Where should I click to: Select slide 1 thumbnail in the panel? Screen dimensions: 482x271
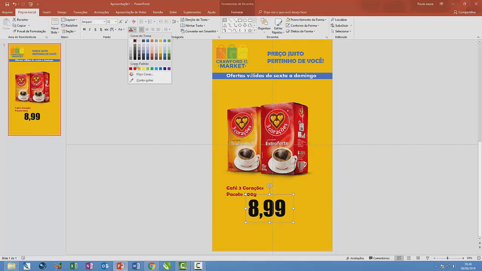pos(34,90)
